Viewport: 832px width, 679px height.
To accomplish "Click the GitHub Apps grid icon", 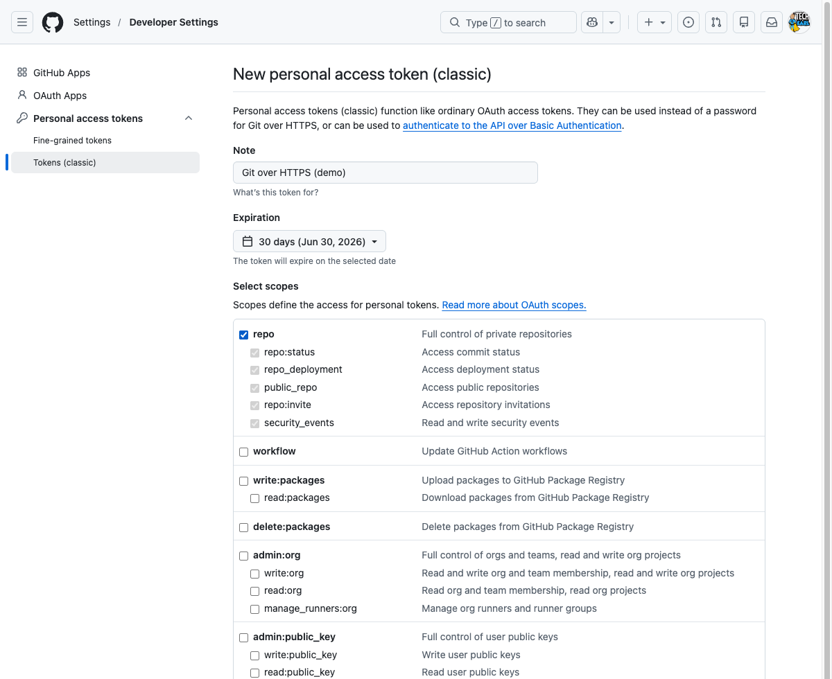I will (22, 73).
